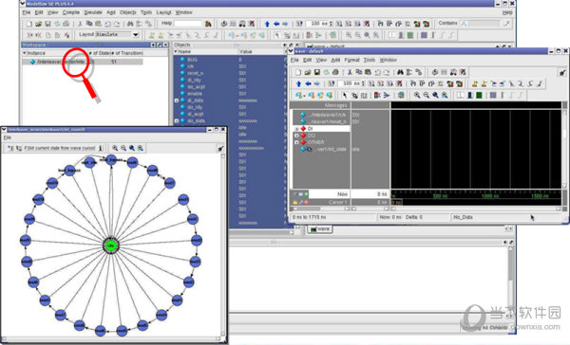This screenshot has height=345, width=570.
Task: Click Cut scissors icon in main ModelSim toolbar
Action: [80, 24]
